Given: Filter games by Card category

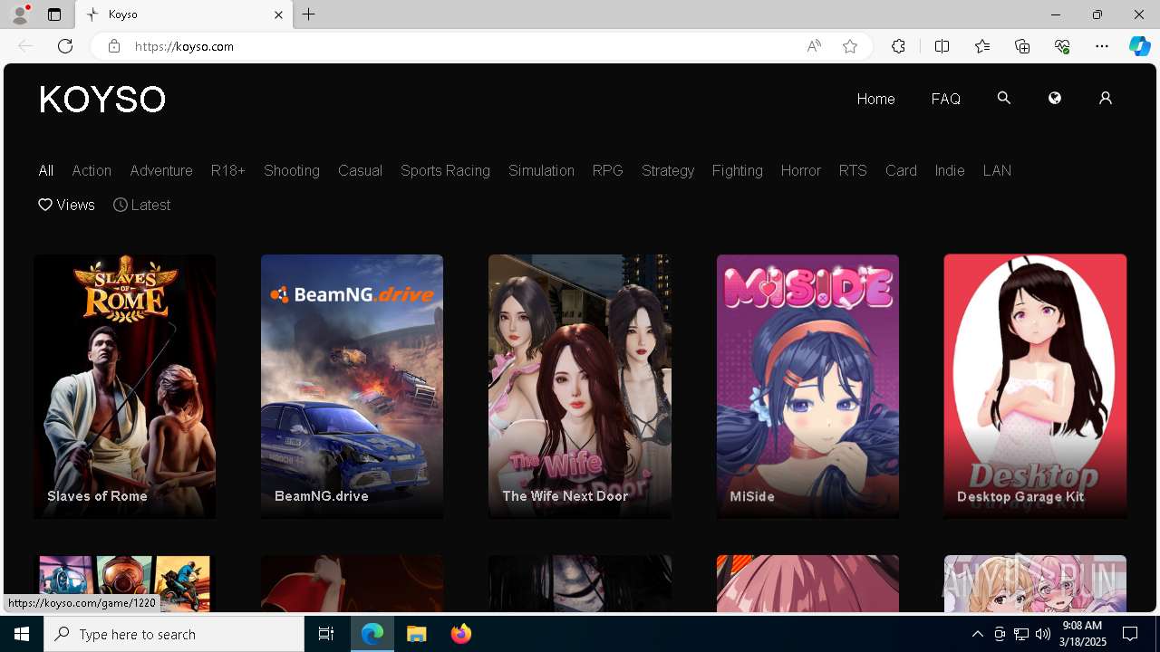Looking at the screenshot, I should pyautogui.click(x=901, y=170).
